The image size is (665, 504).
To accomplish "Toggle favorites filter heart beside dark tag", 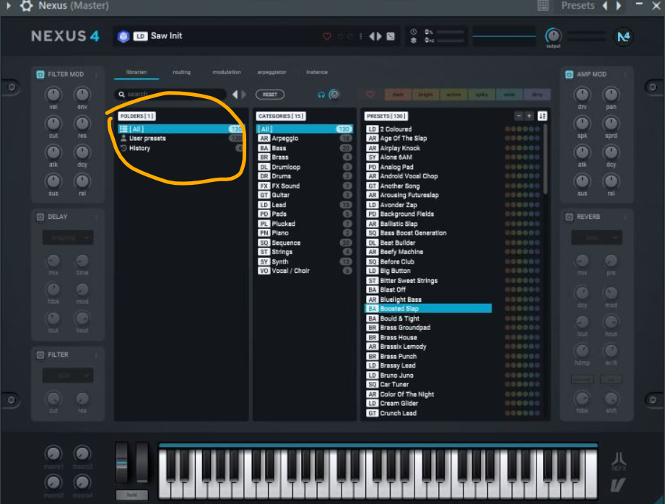I will (x=370, y=95).
